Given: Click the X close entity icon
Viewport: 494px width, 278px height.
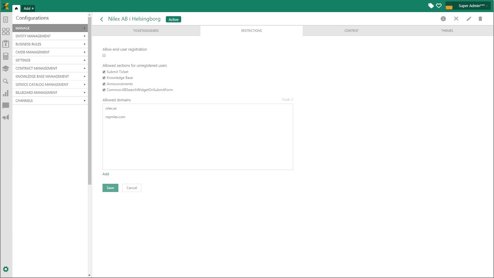Looking at the screenshot, I should click(x=456, y=19).
